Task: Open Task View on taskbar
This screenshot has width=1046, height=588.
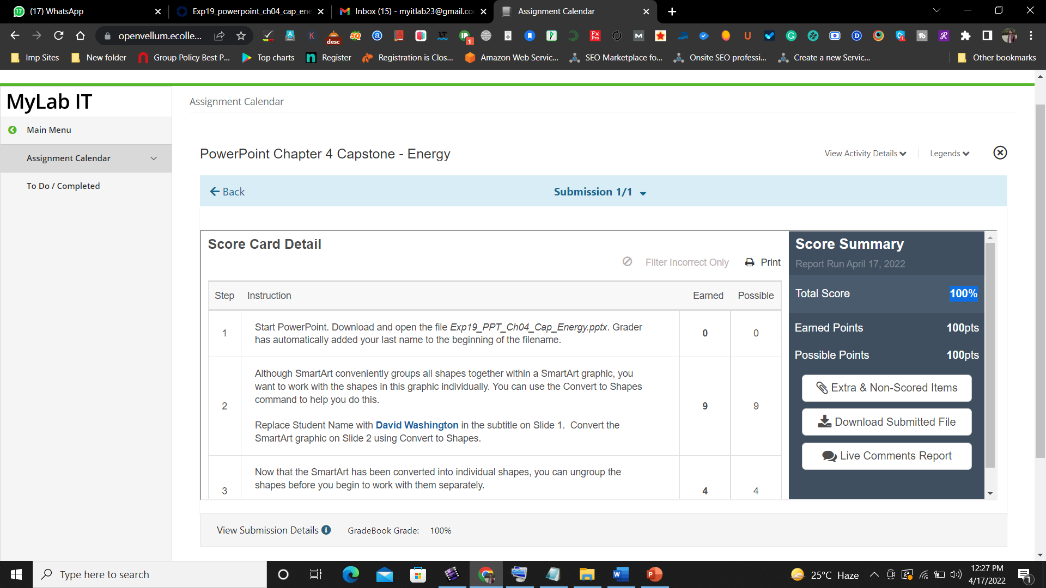Action: [x=316, y=574]
